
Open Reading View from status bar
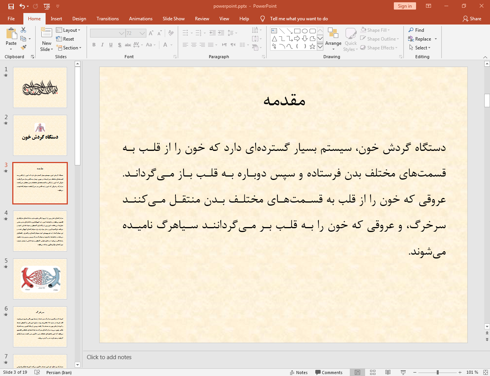[388, 372]
